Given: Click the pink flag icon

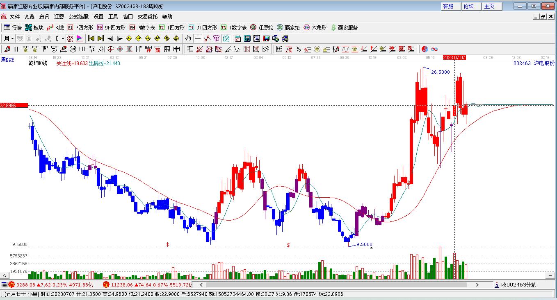Looking at the screenshot, I should [x=80, y=38].
